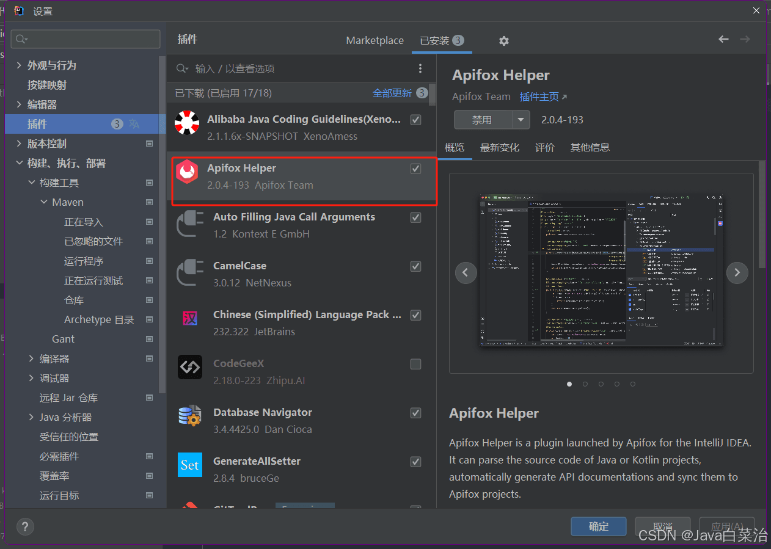Expand the 调试器 node
Viewport: 771px width, 549px height.
(32, 378)
